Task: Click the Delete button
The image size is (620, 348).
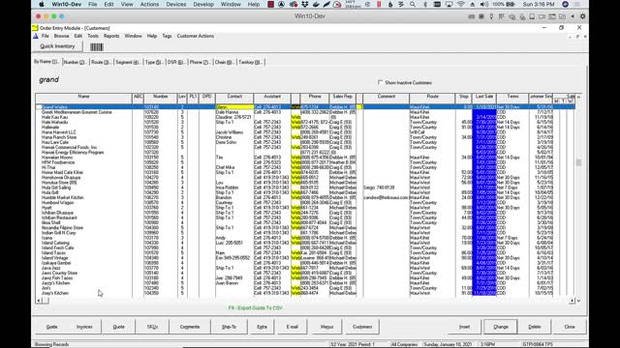Action: [535, 327]
